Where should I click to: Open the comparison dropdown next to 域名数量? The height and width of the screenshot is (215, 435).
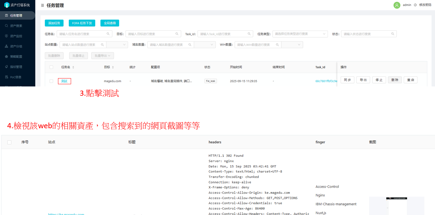point(205,45)
